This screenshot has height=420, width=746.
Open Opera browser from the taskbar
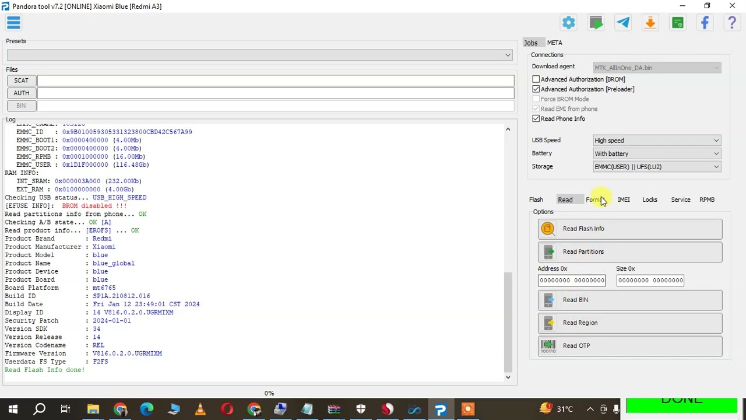click(x=227, y=409)
